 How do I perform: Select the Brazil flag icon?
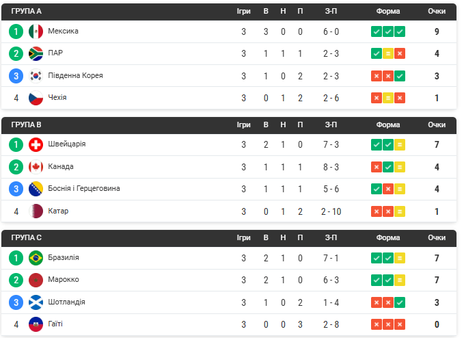click(x=36, y=258)
